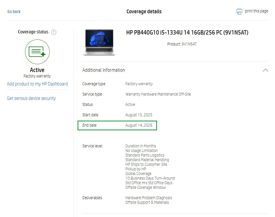
Task: Go back to the previous page
Action: [14, 12]
